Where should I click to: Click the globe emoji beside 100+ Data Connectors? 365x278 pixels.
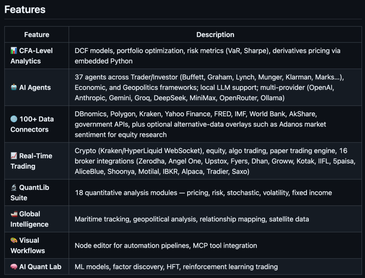coord(14,119)
